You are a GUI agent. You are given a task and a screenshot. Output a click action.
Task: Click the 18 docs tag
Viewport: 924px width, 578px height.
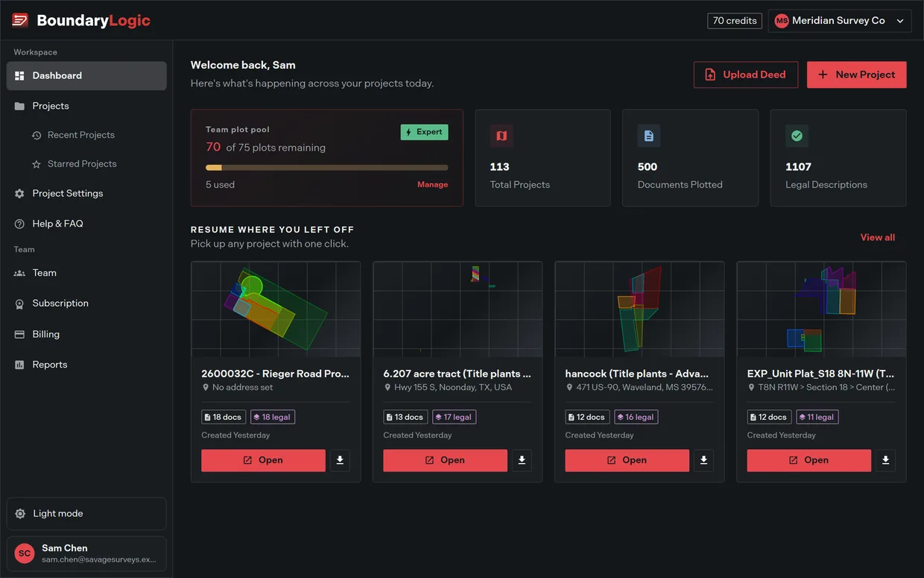[x=224, y=417]
